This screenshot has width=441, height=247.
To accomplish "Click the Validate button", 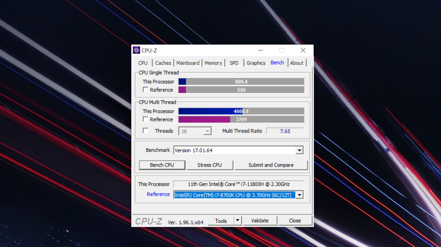I will point(260,221).
